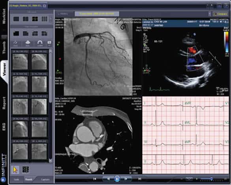Adjust the playback speed slider handle
Viewport: 231px width, 185px height.
pyautogui.click(x=211, y=179)
